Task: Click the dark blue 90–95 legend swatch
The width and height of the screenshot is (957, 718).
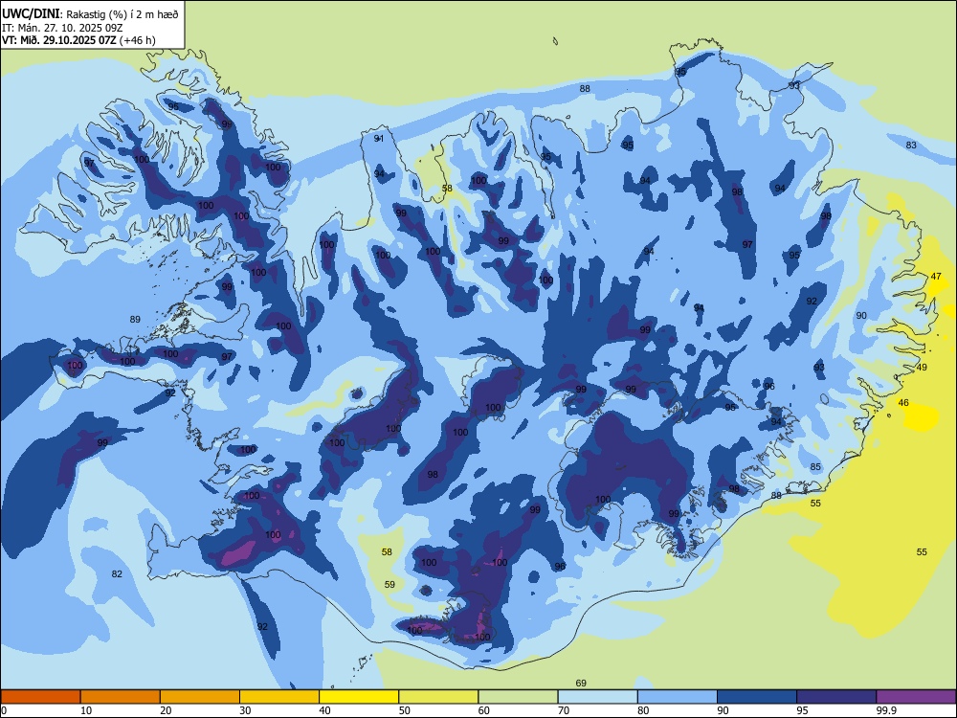Action: click(x=757, y=697)
